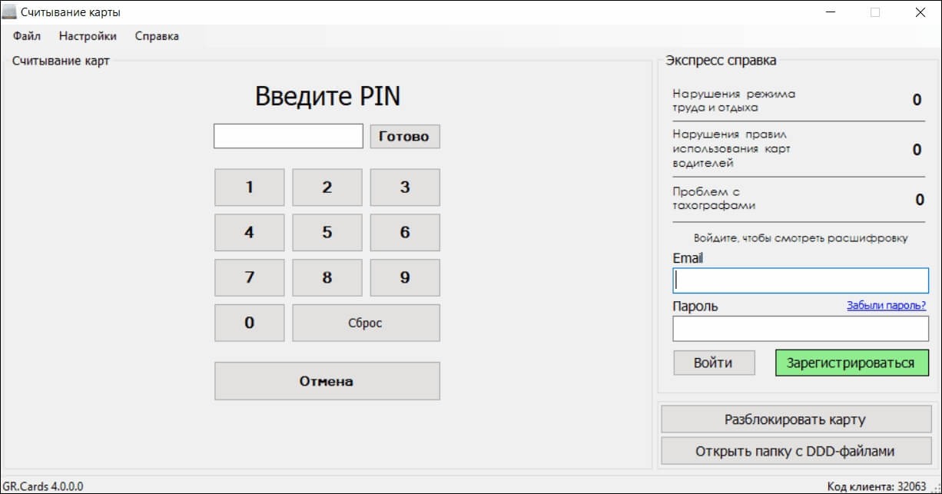This screenshot has width=942, height=494.
Task: Enter digit 0 using the keypad
Action: pos(249,323)
